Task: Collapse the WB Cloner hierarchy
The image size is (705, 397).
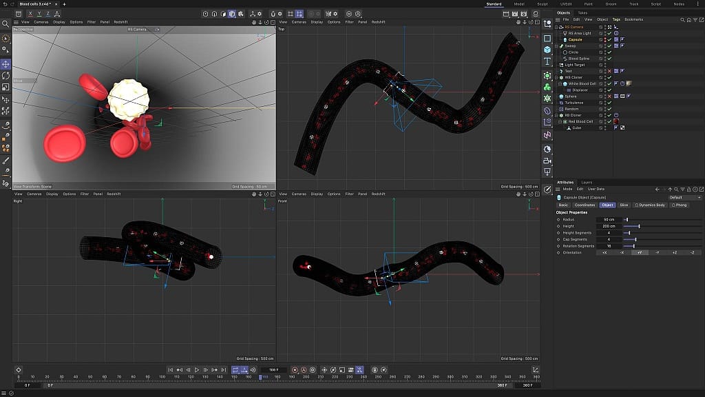Action: click(556, 77)
